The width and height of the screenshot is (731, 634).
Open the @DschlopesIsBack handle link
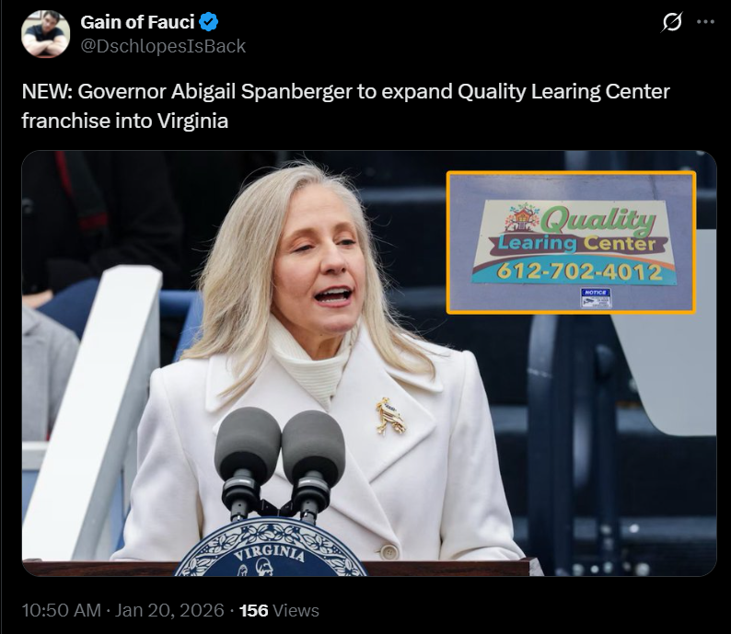[x=163, y=46]
